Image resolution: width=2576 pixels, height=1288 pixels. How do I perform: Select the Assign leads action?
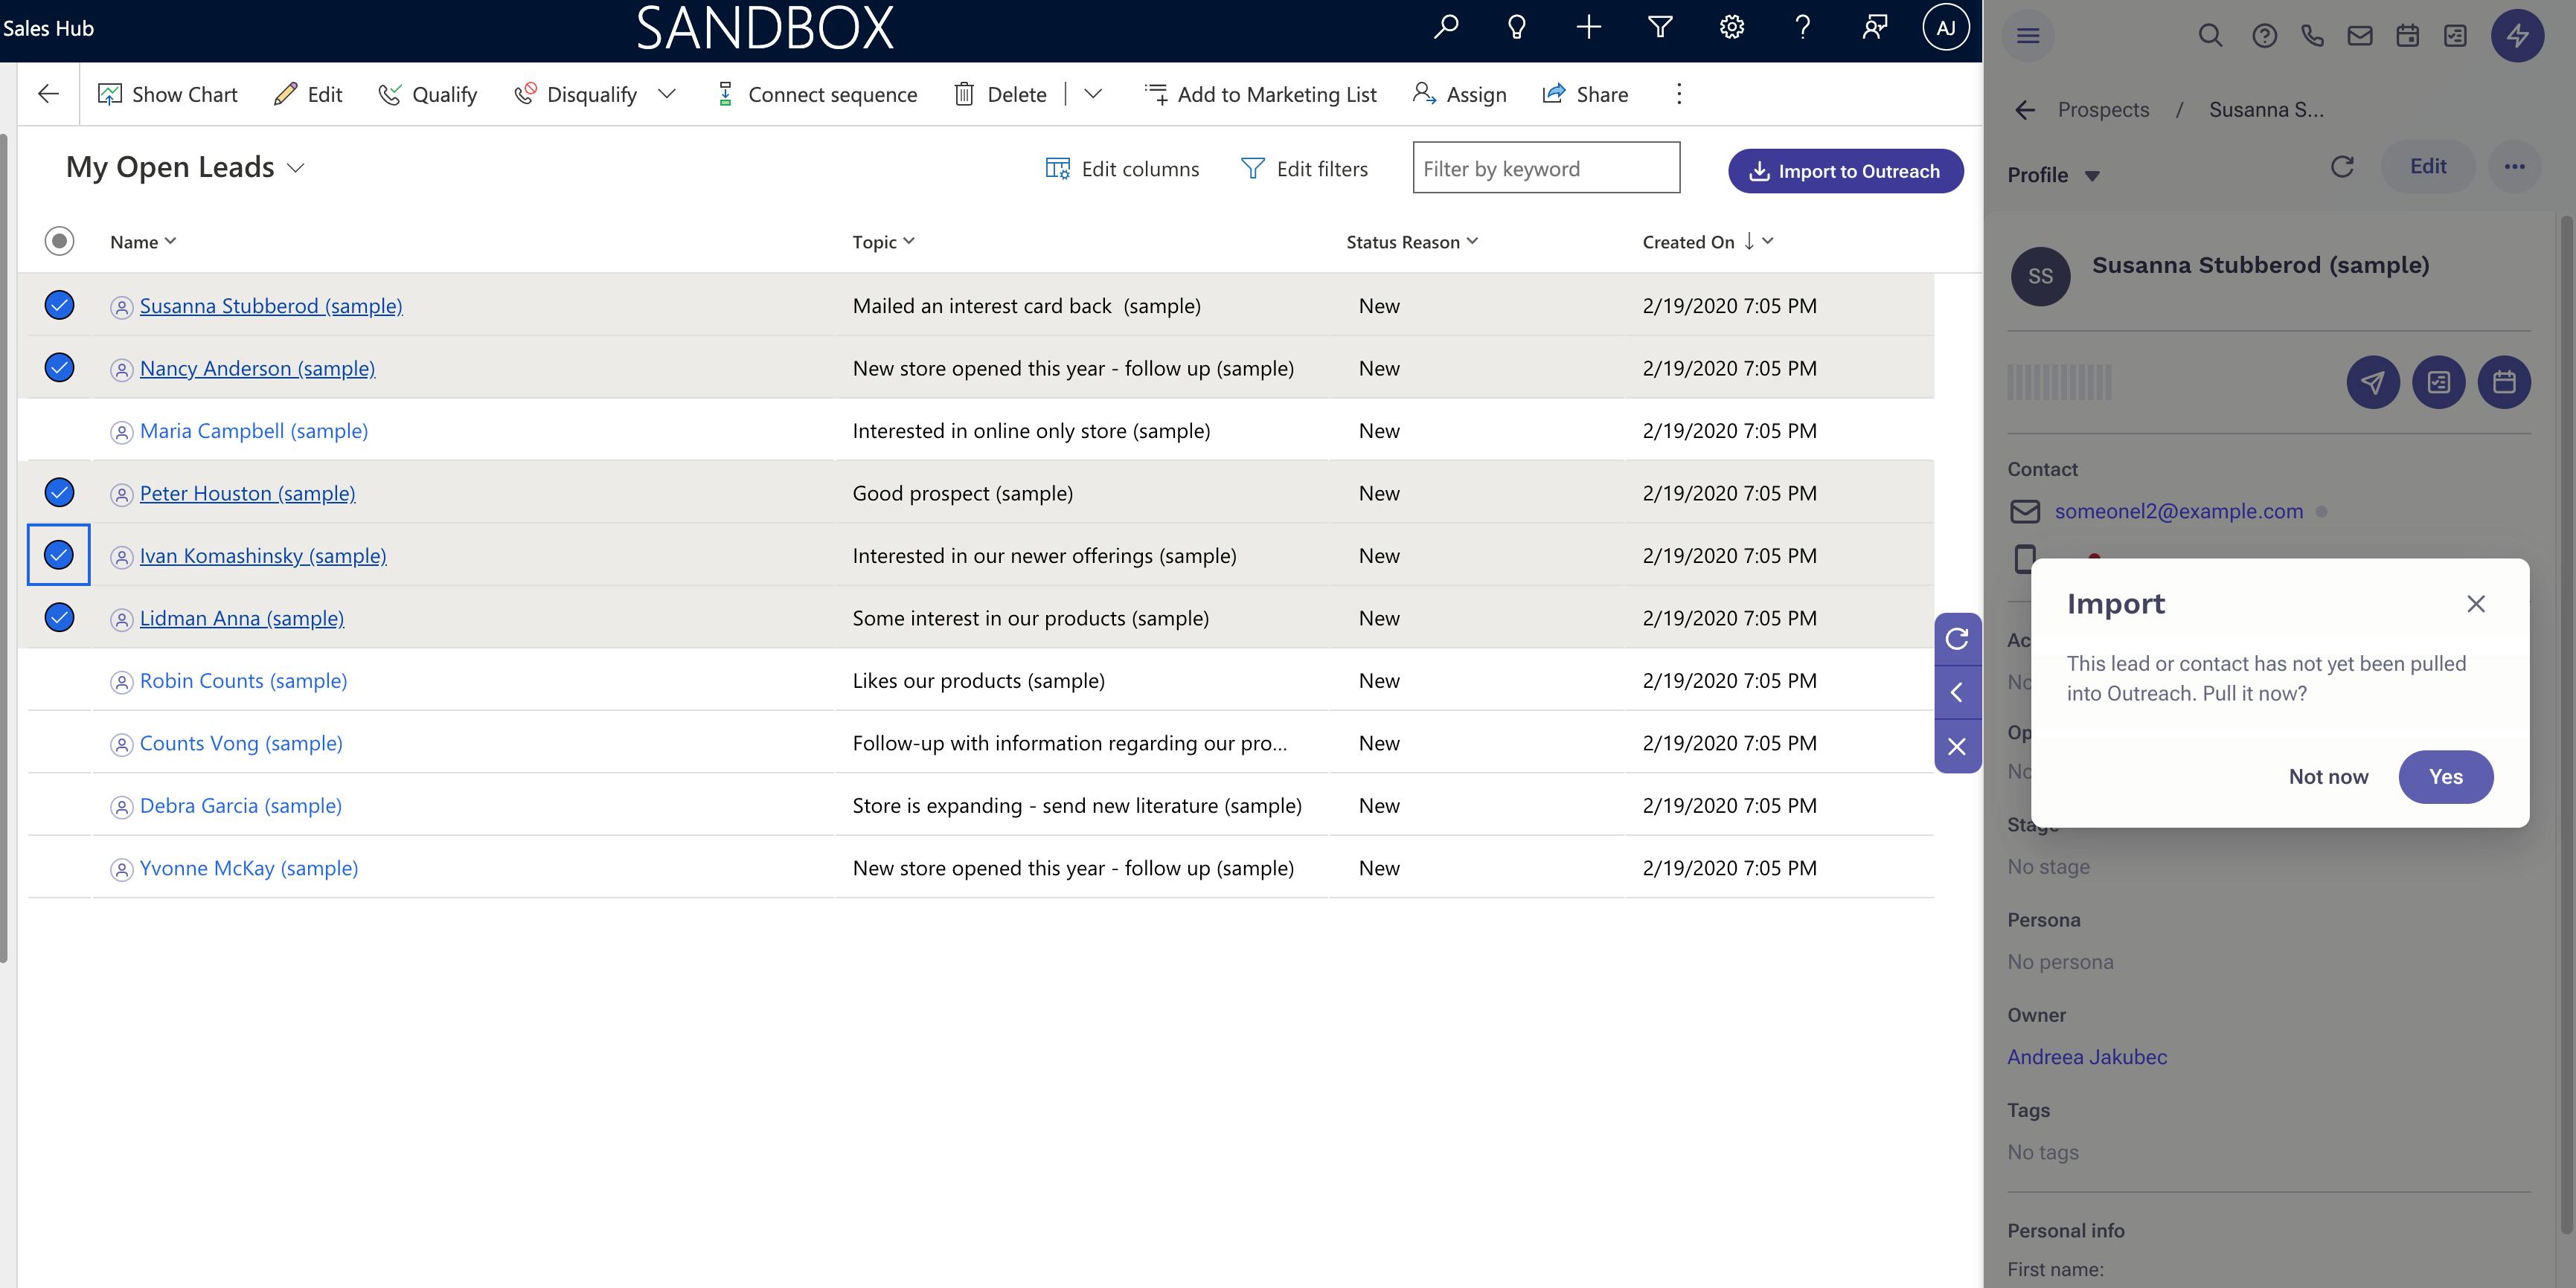coord(1458,94)
